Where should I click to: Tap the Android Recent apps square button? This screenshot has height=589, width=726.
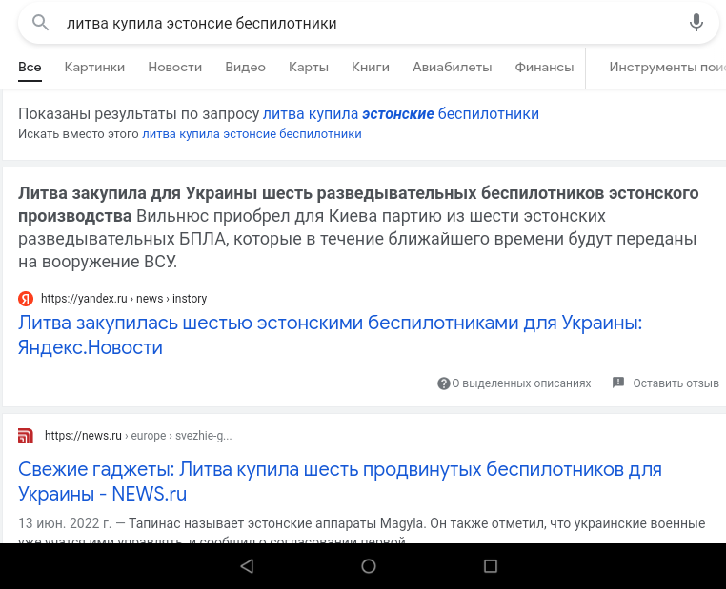coord(491,566)
